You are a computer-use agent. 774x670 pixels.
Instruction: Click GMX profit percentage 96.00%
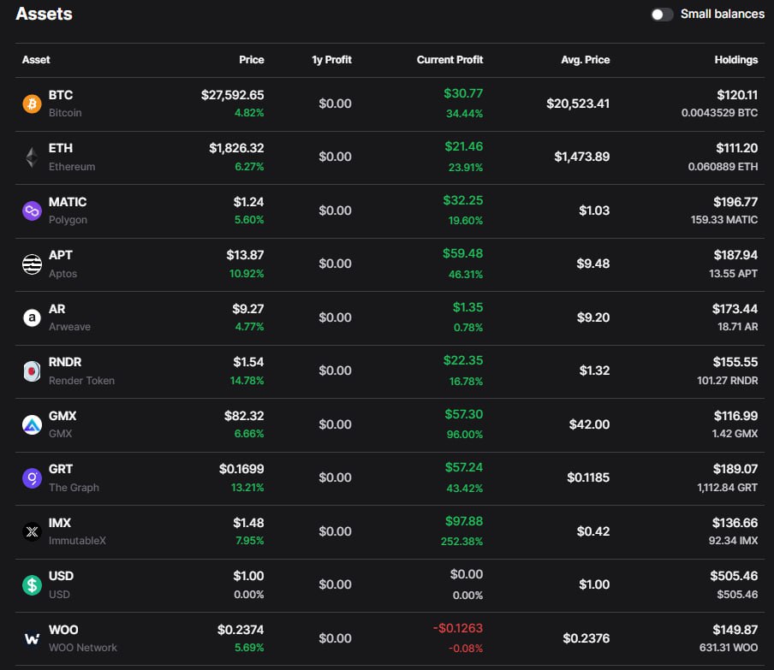pos(465,435)
